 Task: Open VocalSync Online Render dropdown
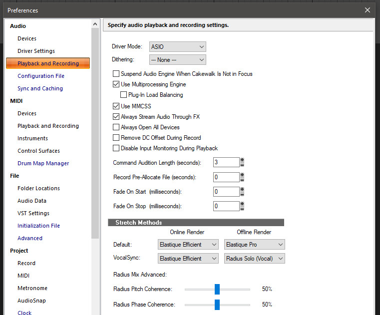click(x=188, y=259)
